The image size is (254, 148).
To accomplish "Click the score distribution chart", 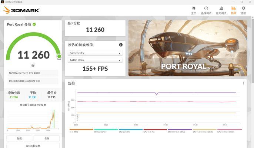I will pos(33,120).
